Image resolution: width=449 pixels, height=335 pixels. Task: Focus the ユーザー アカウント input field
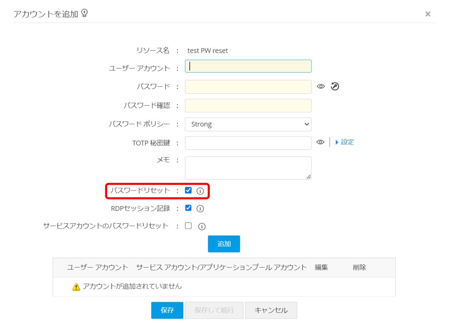tap(248, 66)
